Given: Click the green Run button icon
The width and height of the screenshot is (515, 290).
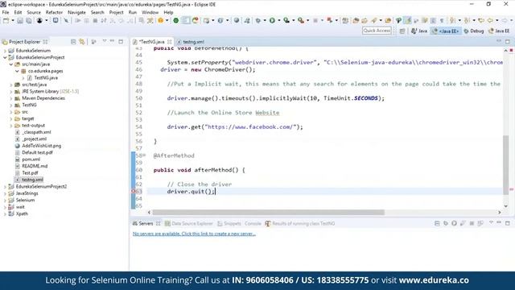Looking at the screenshot, I should pyautogui.click(x=272, y=20).
